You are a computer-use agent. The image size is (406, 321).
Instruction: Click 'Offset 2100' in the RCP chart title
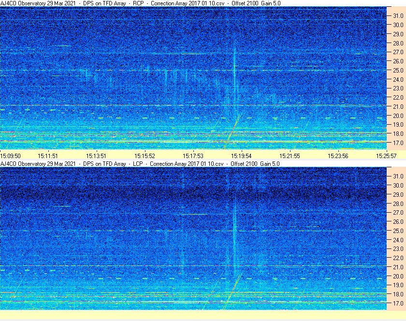pos(245,3)
